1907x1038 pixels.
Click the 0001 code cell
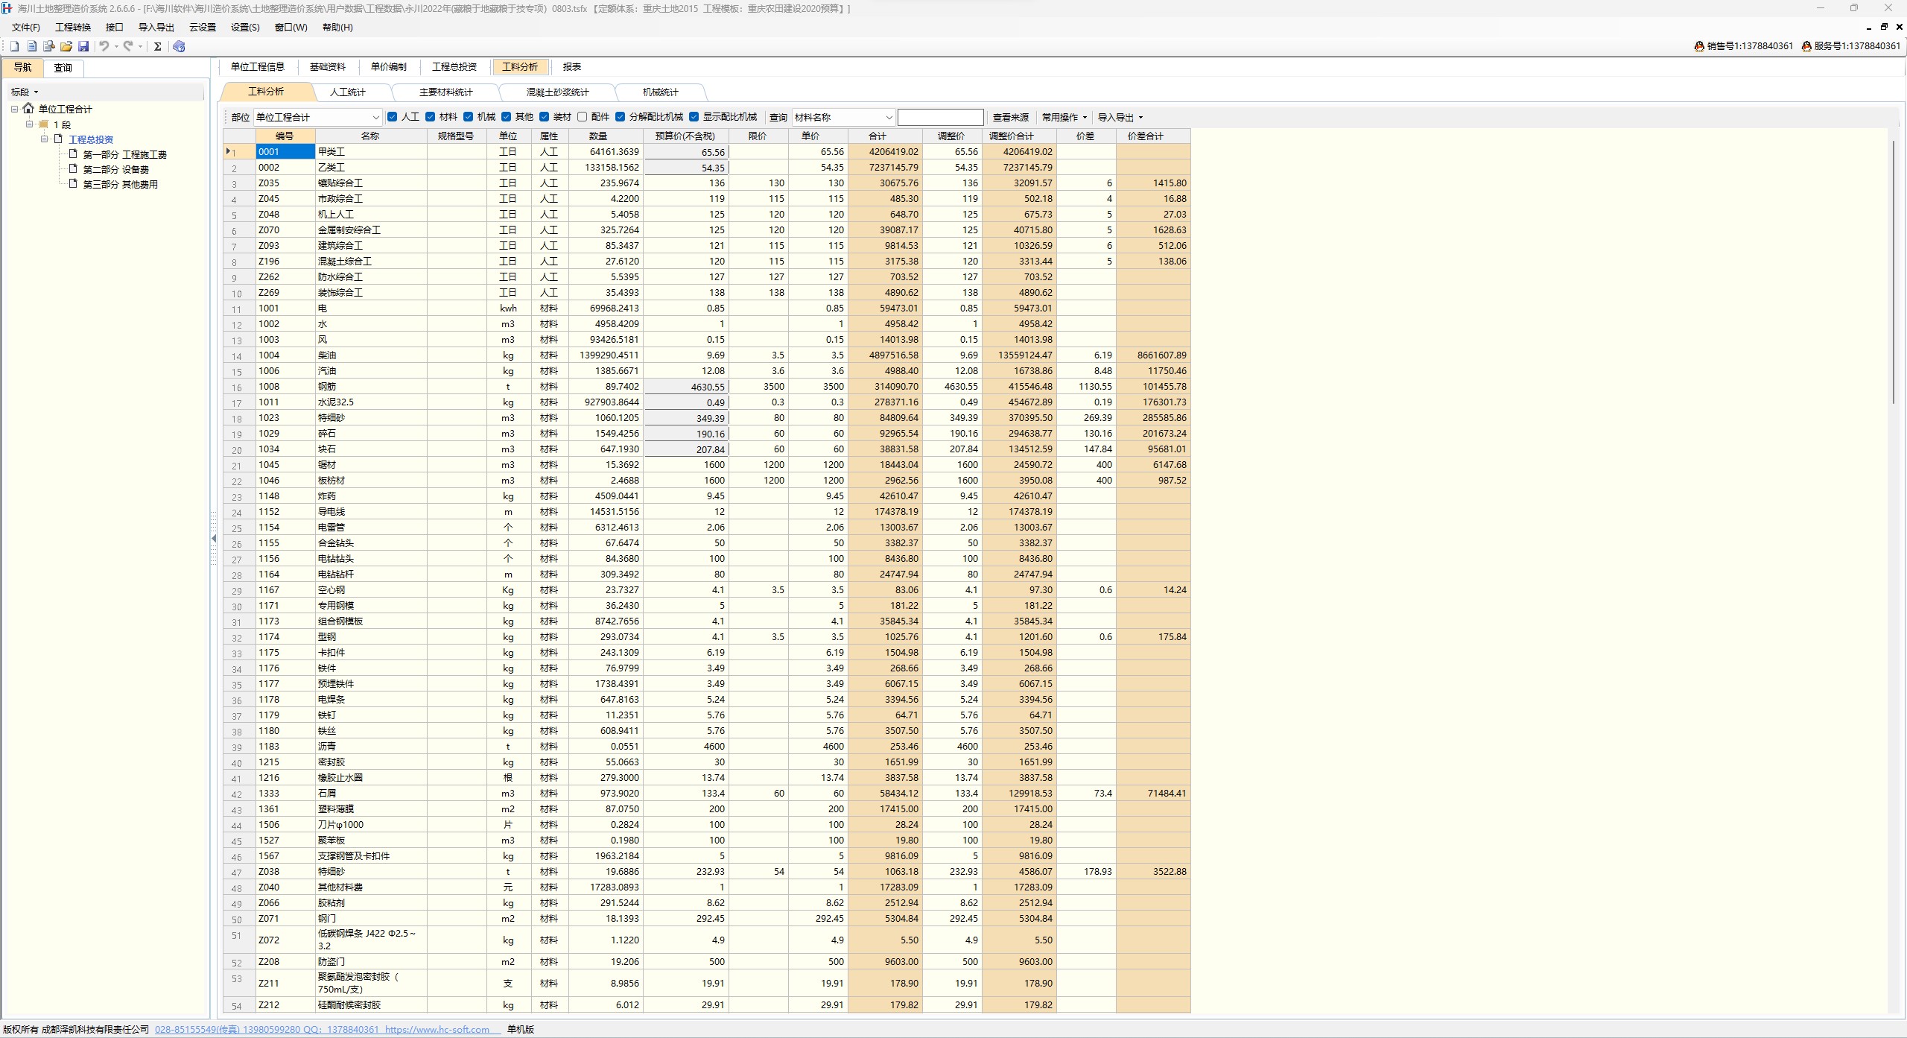tap(285, 152)
